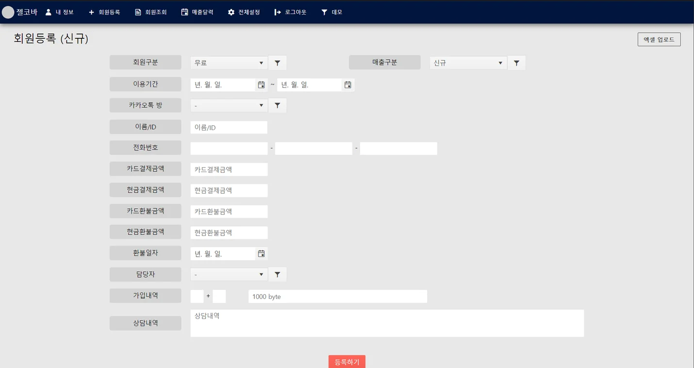Click the 이용기간 label button
694x368 pixels.
tap(146, 84)
